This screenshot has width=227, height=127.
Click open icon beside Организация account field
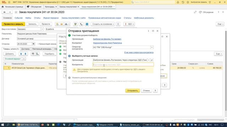[152, 60]
